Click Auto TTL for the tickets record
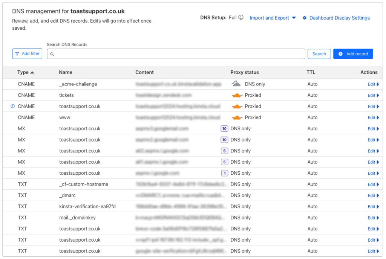 click(312, 95)
